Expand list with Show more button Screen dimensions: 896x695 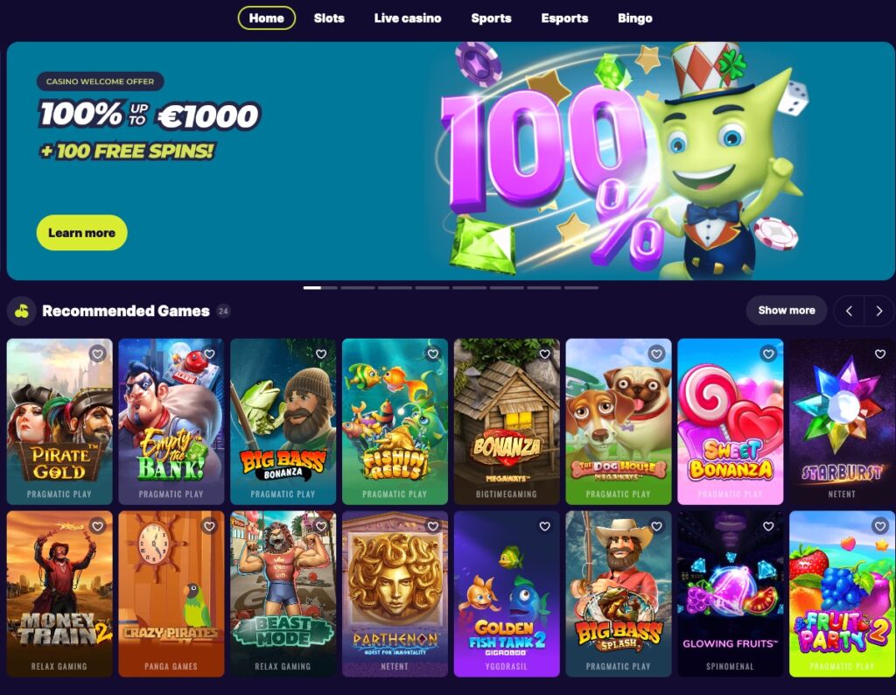(787, 311)
